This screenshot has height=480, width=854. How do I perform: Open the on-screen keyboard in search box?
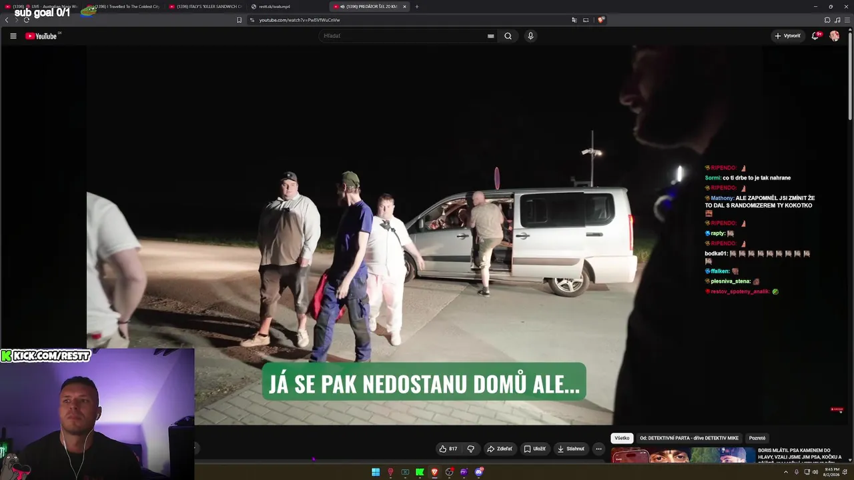[x=491, y=36]
